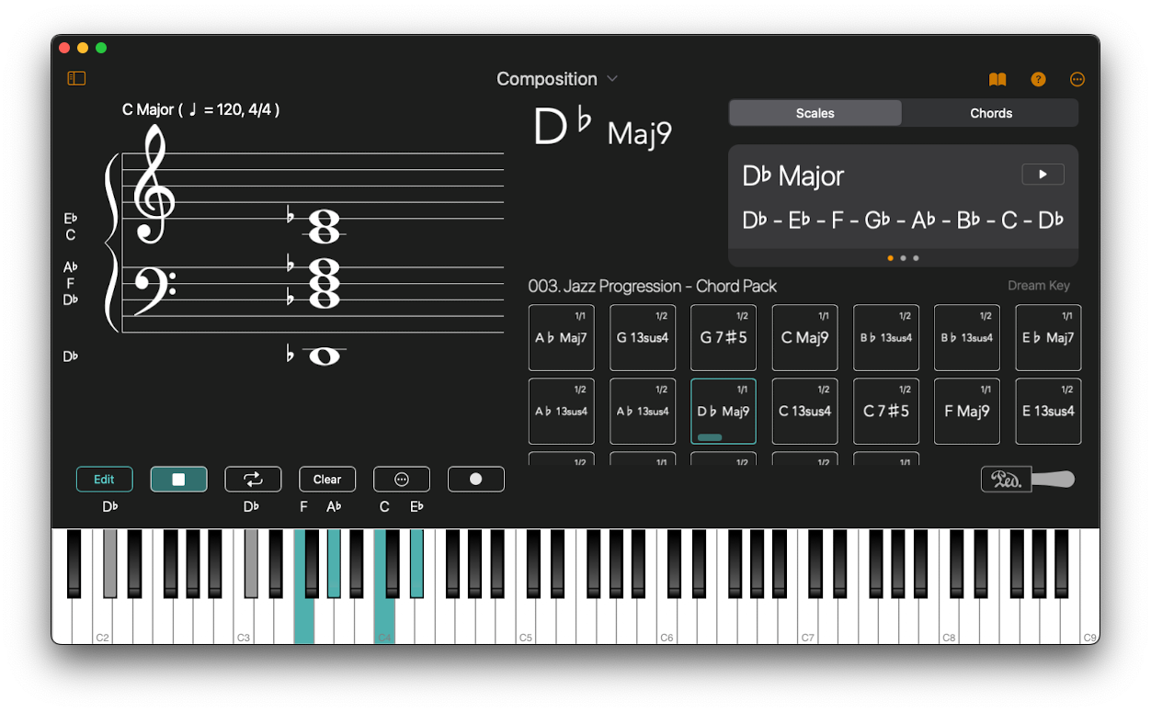This screenshot has width=1151, height=712.
Task: Open the Composition dropdown
Action: (x=557, y=79)
